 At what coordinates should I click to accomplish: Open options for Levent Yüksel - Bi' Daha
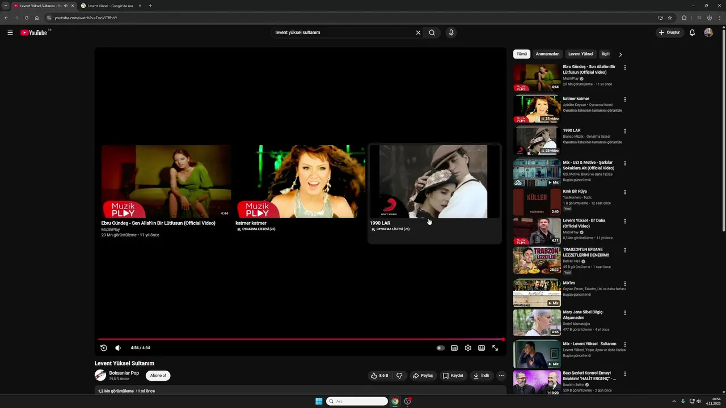pyautogui.click(x=625, y=221)
